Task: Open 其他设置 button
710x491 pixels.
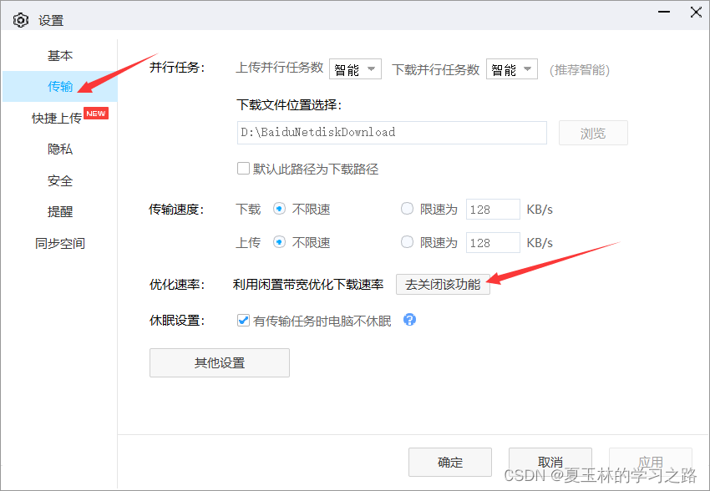Action: pos(220,362)
